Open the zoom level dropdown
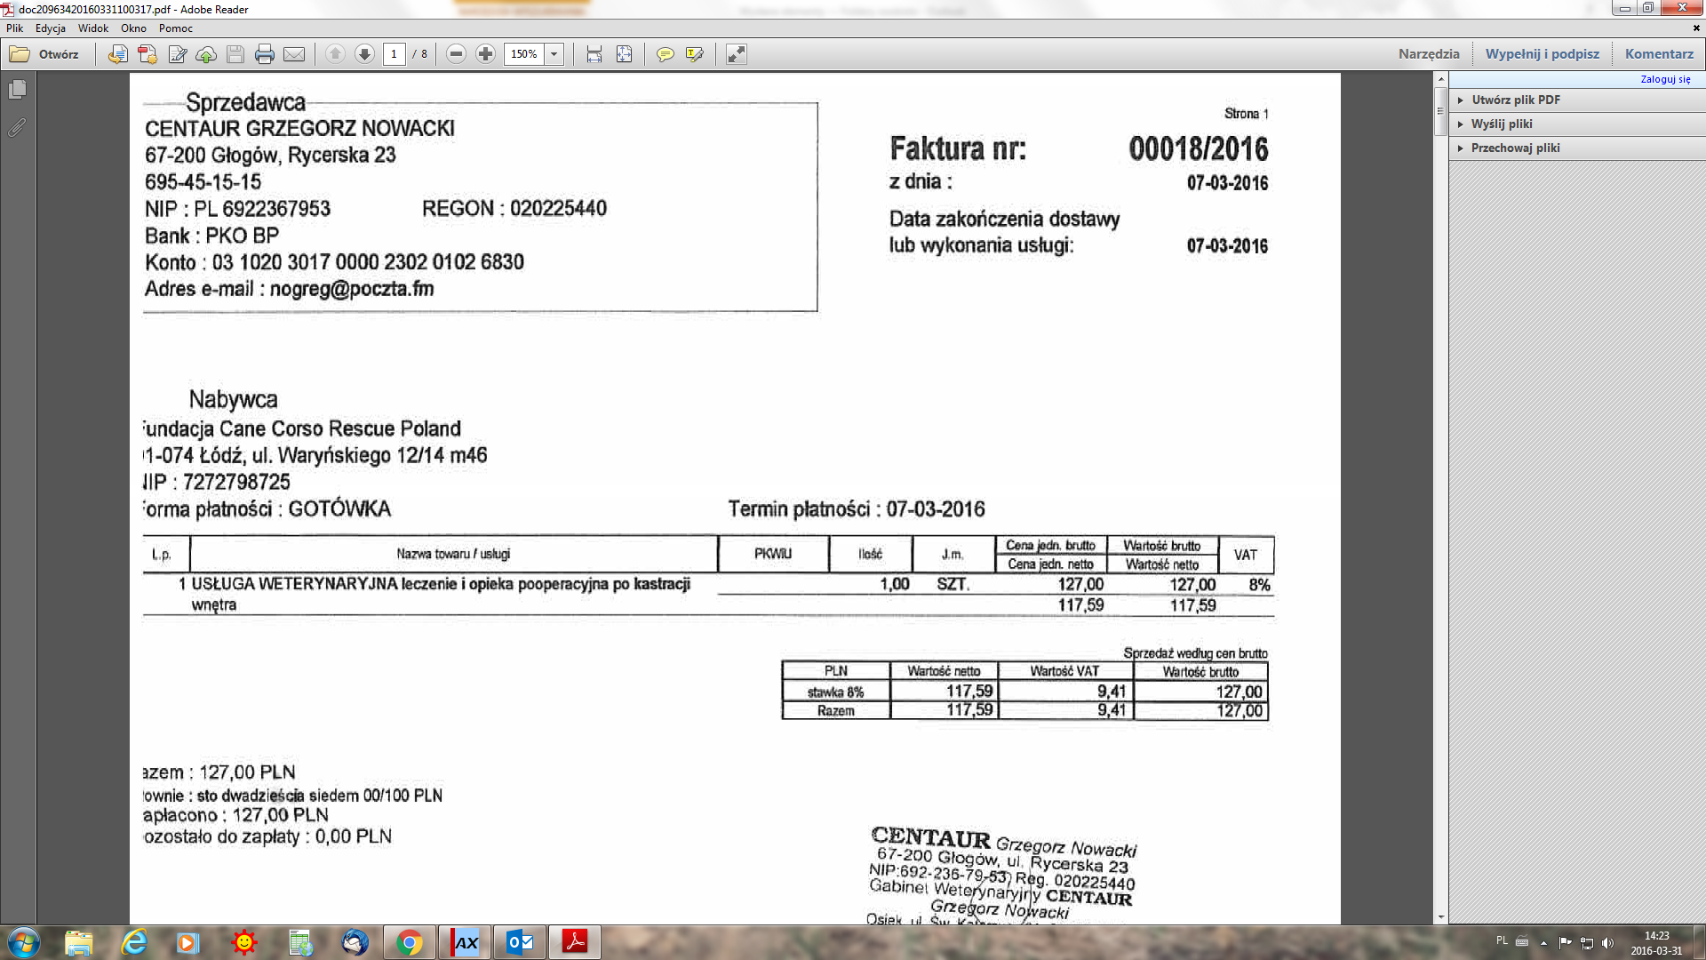 [554, 54]
